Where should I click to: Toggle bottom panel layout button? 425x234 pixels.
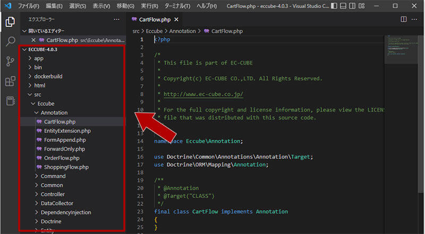point(343,6)
